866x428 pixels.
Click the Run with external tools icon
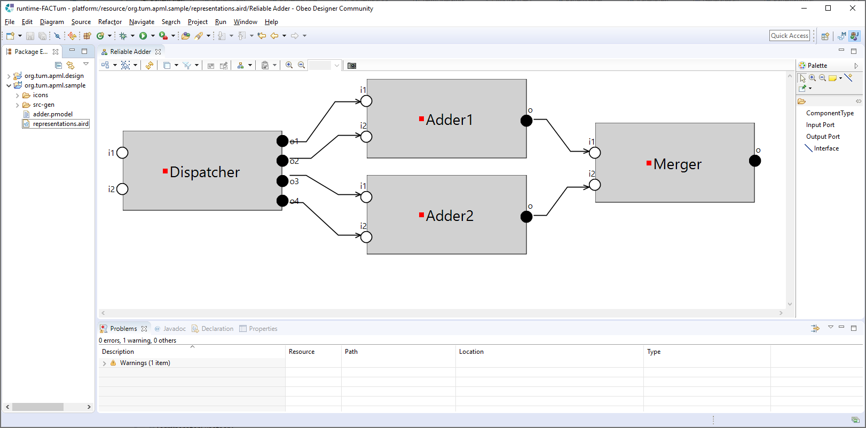[x=163, y=36]
